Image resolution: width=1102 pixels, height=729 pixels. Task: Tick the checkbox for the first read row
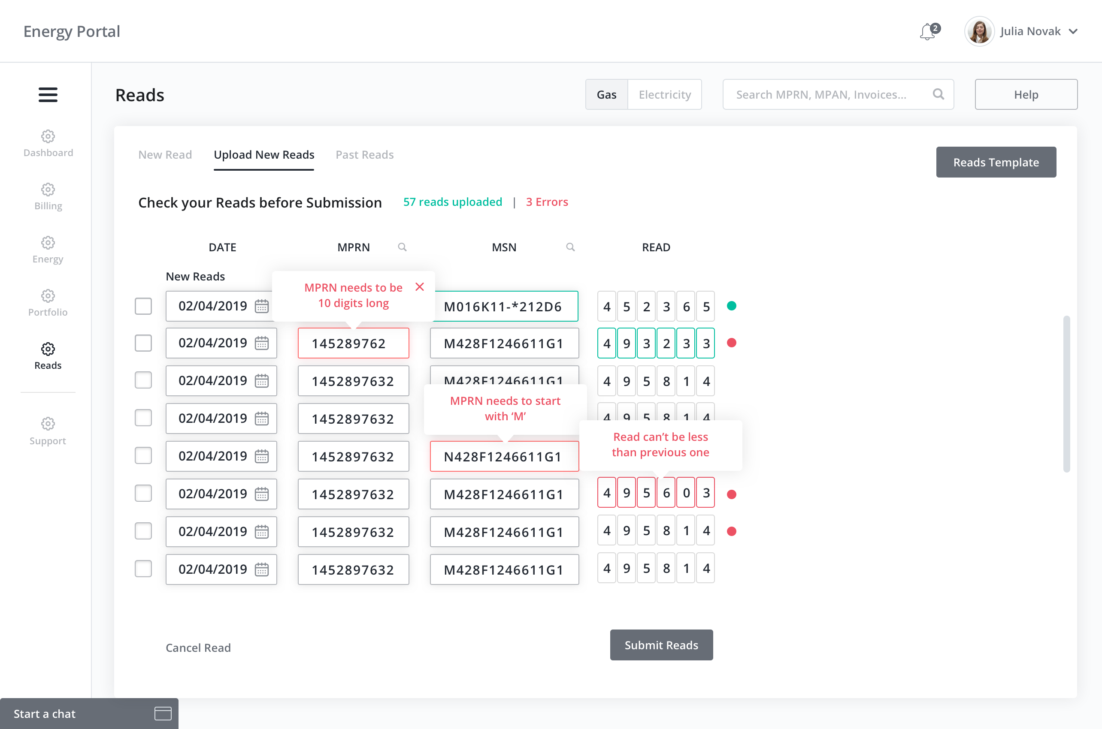(143, 306)
